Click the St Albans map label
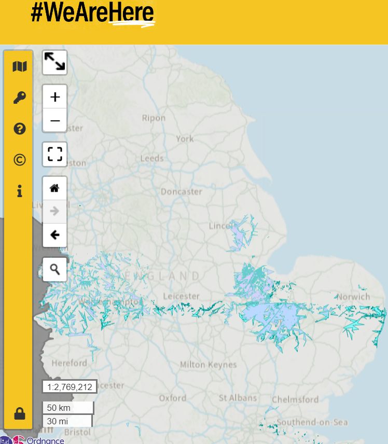 coord(238,398)
